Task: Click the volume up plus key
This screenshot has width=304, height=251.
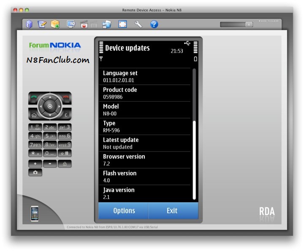Action: (35, 164)
